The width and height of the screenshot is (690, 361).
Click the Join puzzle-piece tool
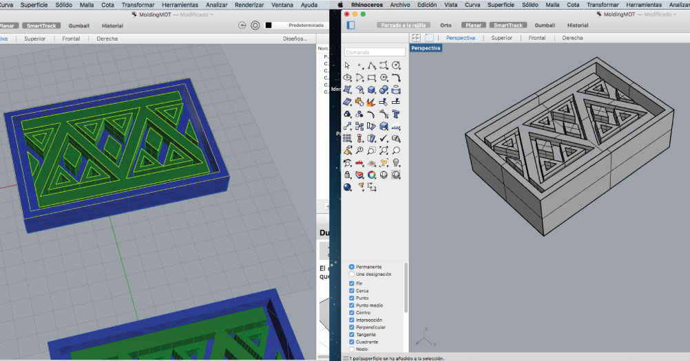(359, 102)
